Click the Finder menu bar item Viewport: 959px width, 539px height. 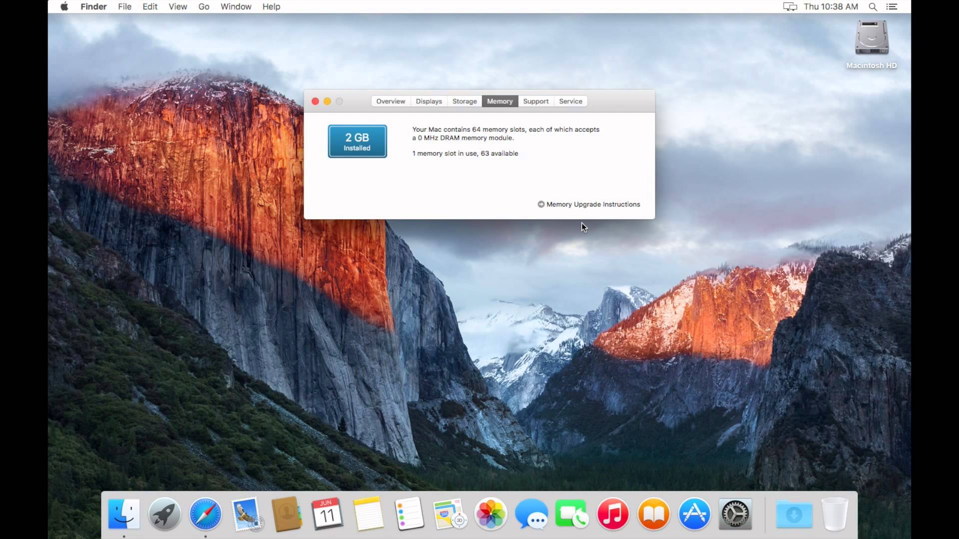93,6
